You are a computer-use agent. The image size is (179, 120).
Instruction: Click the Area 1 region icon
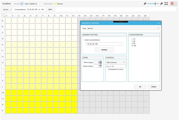point(22,4)
